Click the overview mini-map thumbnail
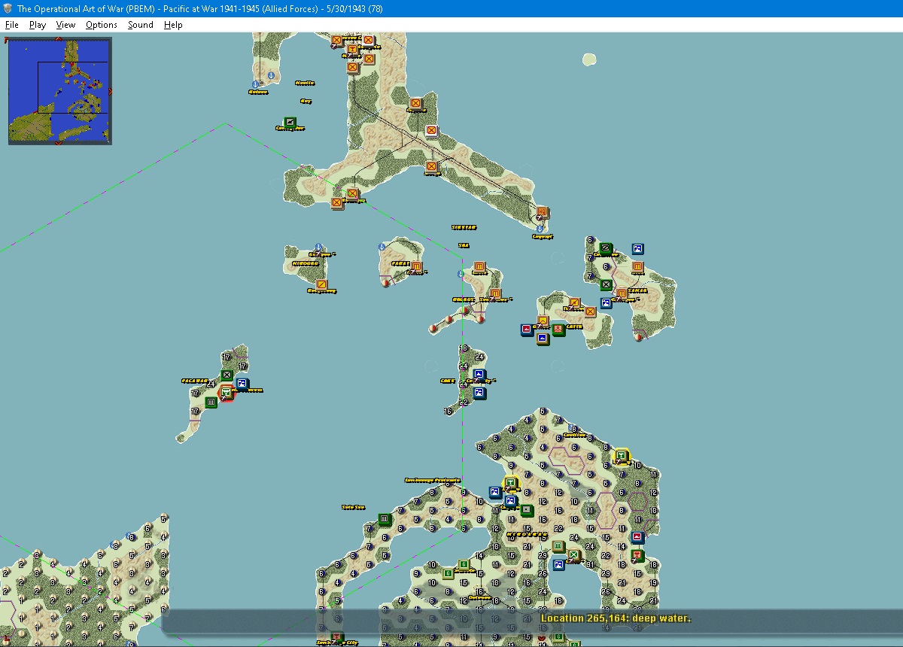This screenshot has height=647, width=903. pos(59,91)
